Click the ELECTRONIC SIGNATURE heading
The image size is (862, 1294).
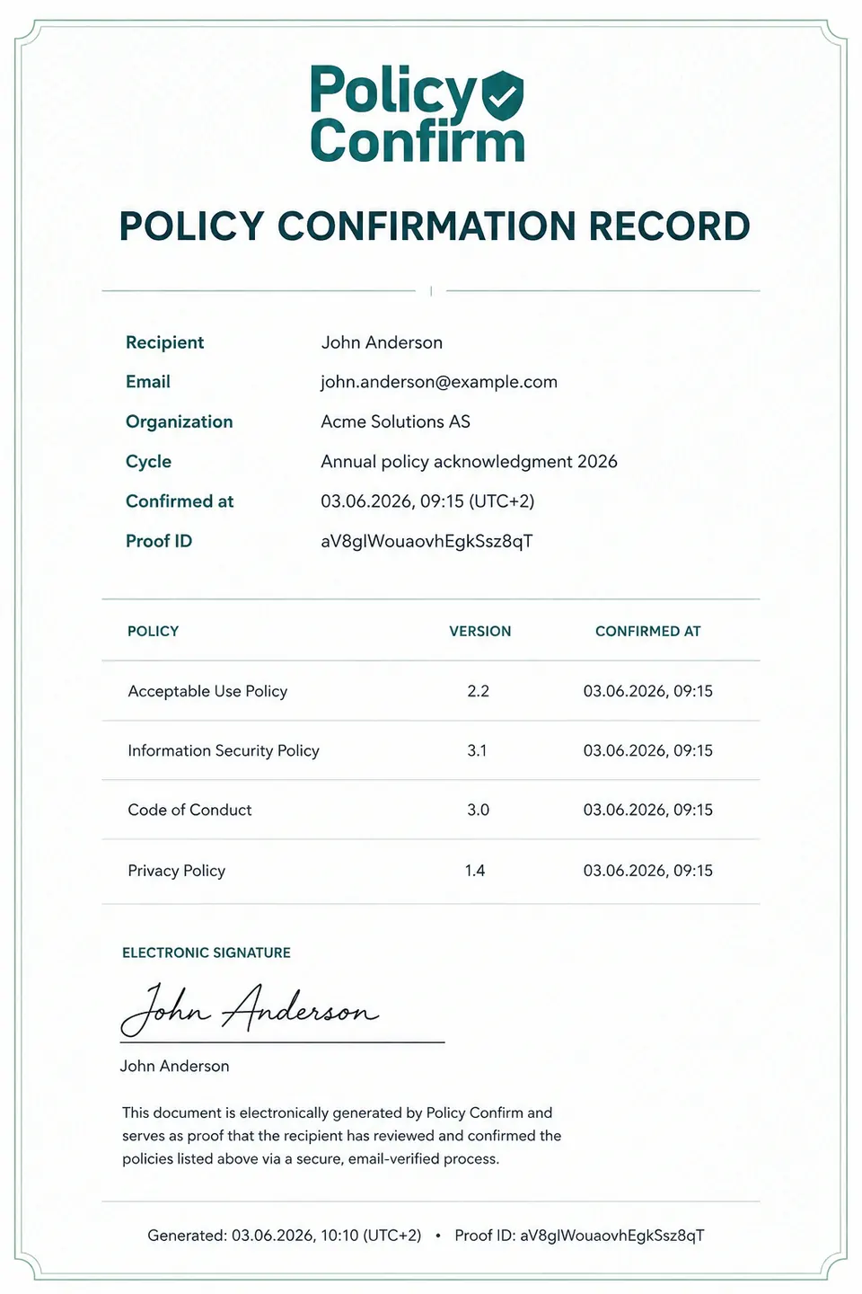coord(207,953)
